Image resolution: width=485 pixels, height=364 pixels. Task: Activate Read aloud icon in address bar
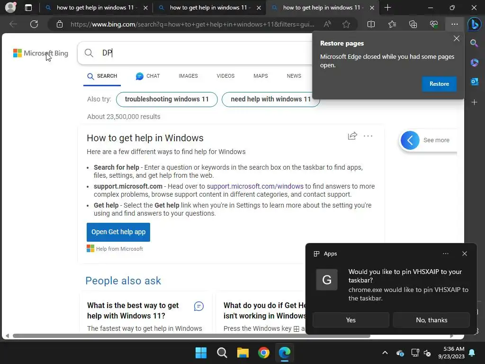(327, 24)
